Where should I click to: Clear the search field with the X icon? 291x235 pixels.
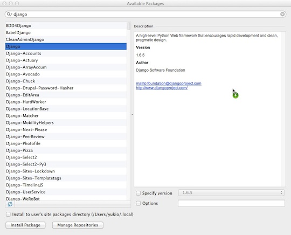tap(282, 14)
